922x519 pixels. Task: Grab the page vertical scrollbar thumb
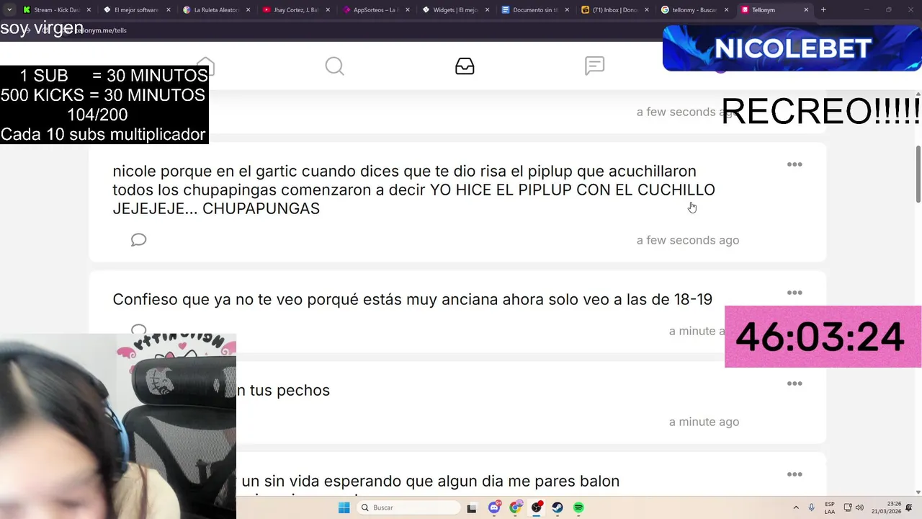click(x=918, y=174)
